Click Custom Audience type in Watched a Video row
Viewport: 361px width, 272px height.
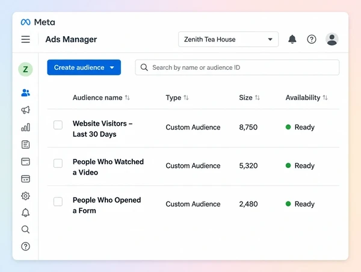pyautogui.click(x=193, y=165)
